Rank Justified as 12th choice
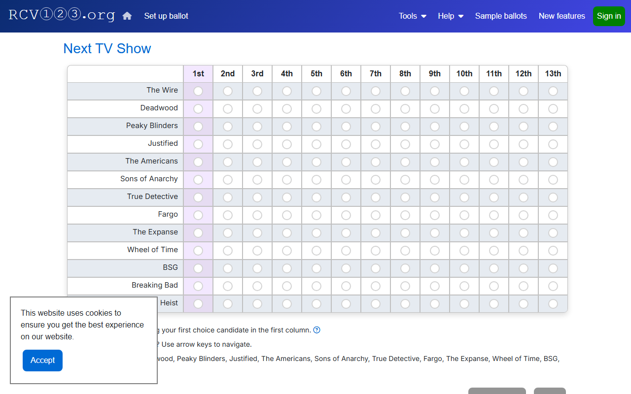 tap(524, 144)
